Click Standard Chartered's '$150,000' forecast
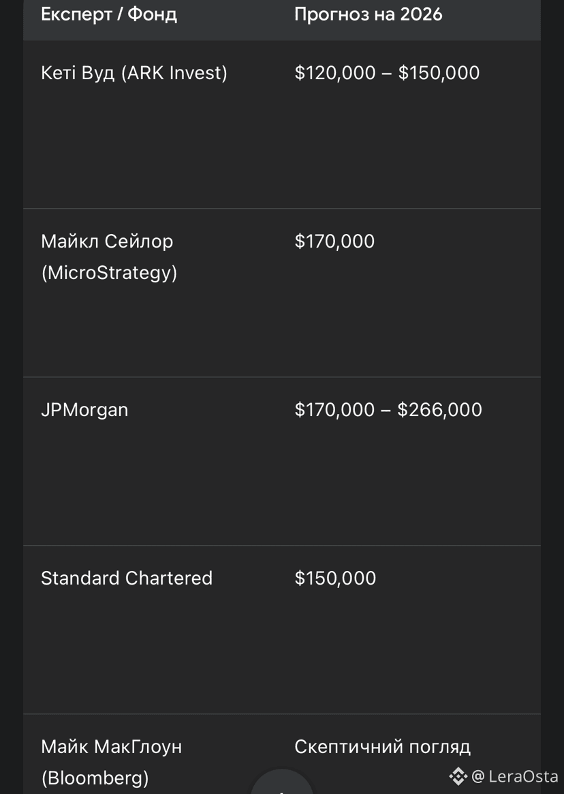This screenshot has width=564, height=794. (335, 578)
